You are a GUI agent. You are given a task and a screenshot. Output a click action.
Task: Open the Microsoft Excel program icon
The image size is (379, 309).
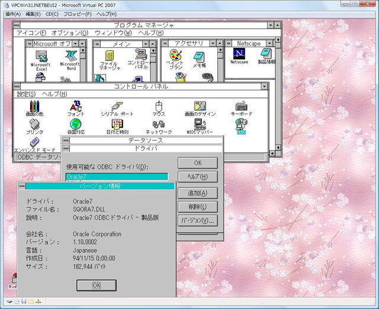pyautogui.click(x=41, y=61)
